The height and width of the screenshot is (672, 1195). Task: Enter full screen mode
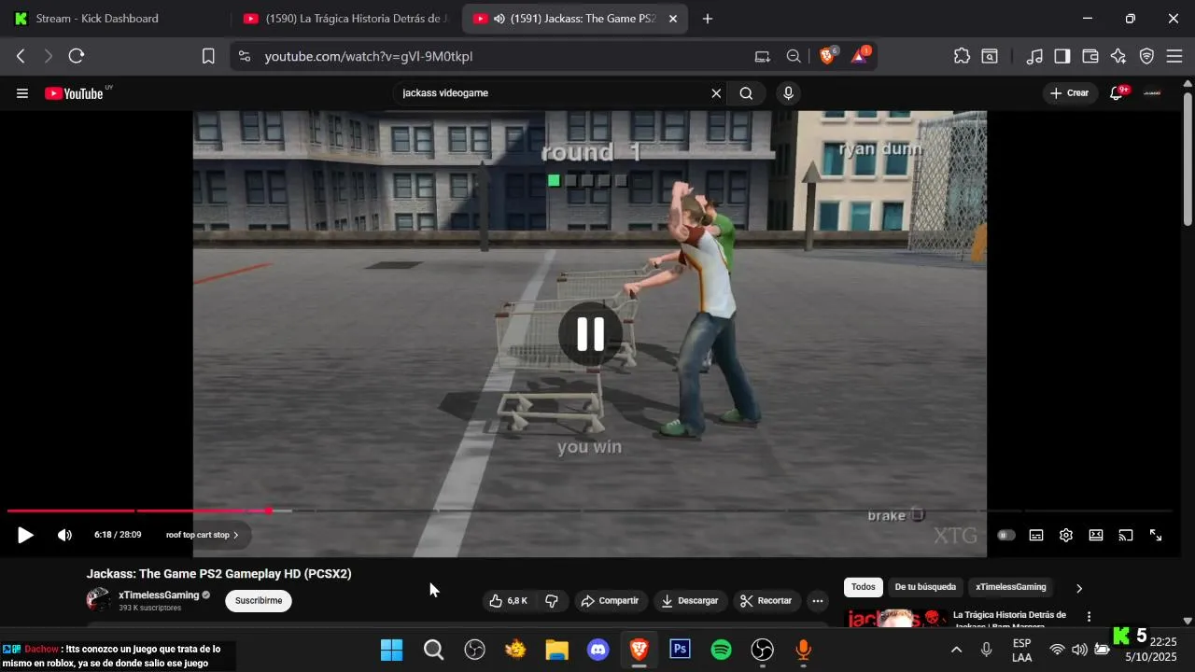point(1156,536)
